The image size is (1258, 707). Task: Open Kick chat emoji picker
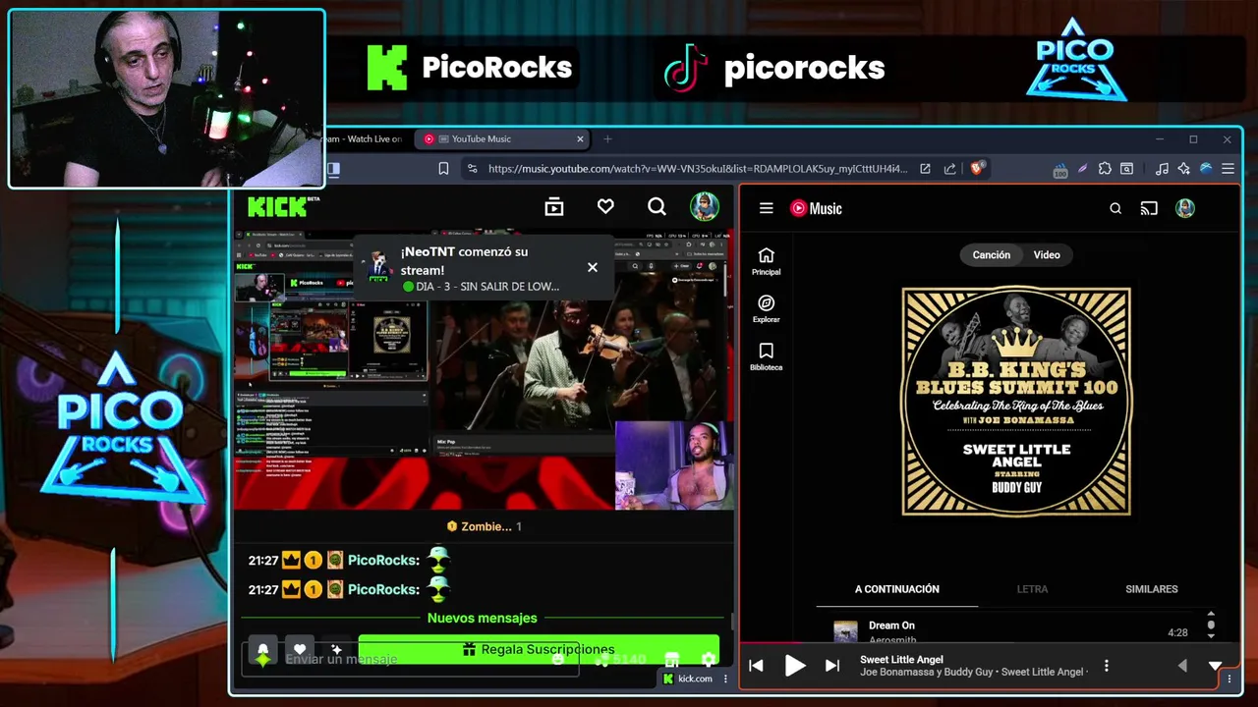[x=558, y=660]
